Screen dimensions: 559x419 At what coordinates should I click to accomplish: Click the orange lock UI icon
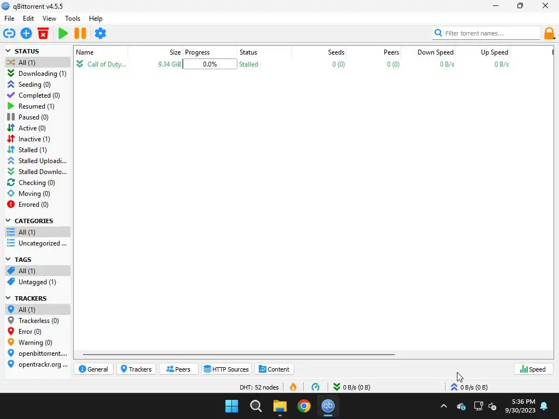point(549,33)
